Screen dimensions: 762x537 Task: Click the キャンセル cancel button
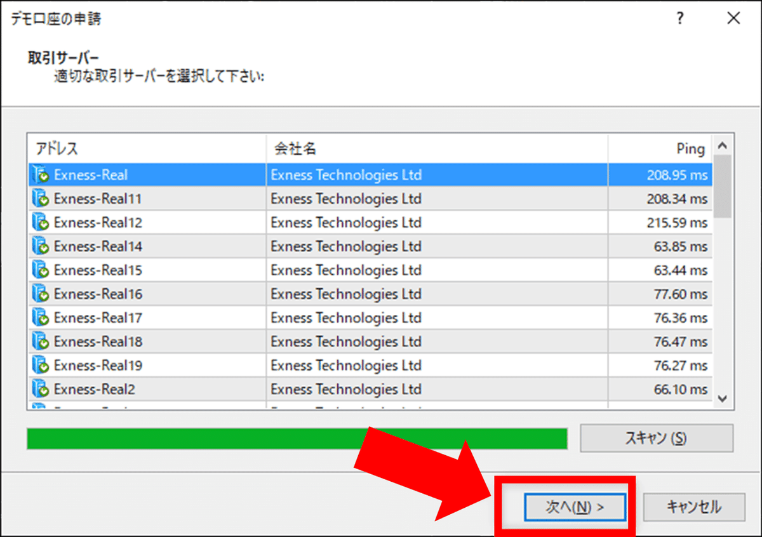pos(694,507)
